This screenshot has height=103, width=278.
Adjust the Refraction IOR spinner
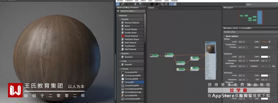point(267,80)
